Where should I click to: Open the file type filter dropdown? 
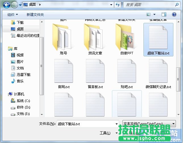pyautogui.click(x=149, y=124)
